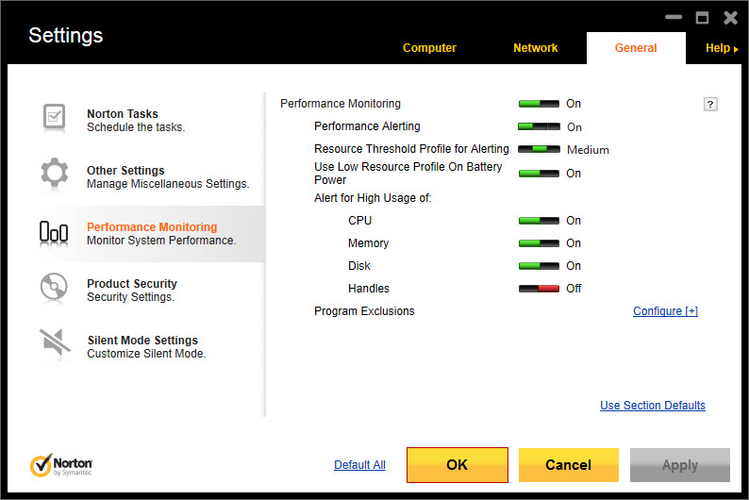749x500 pixels.
Task: Click Schedule the tasks description text
Action: pyautogui.click(x=136, y=127)
